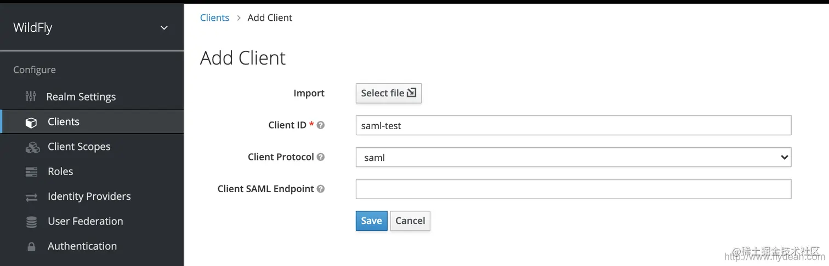Open the Client Protocol dropdown
This screenshot has height=266, width=829.
coord(573,158)
